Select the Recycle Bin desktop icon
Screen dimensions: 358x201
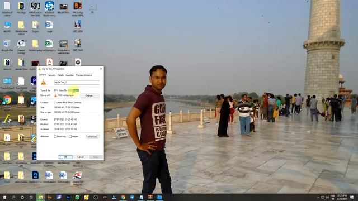pos(7,45)
